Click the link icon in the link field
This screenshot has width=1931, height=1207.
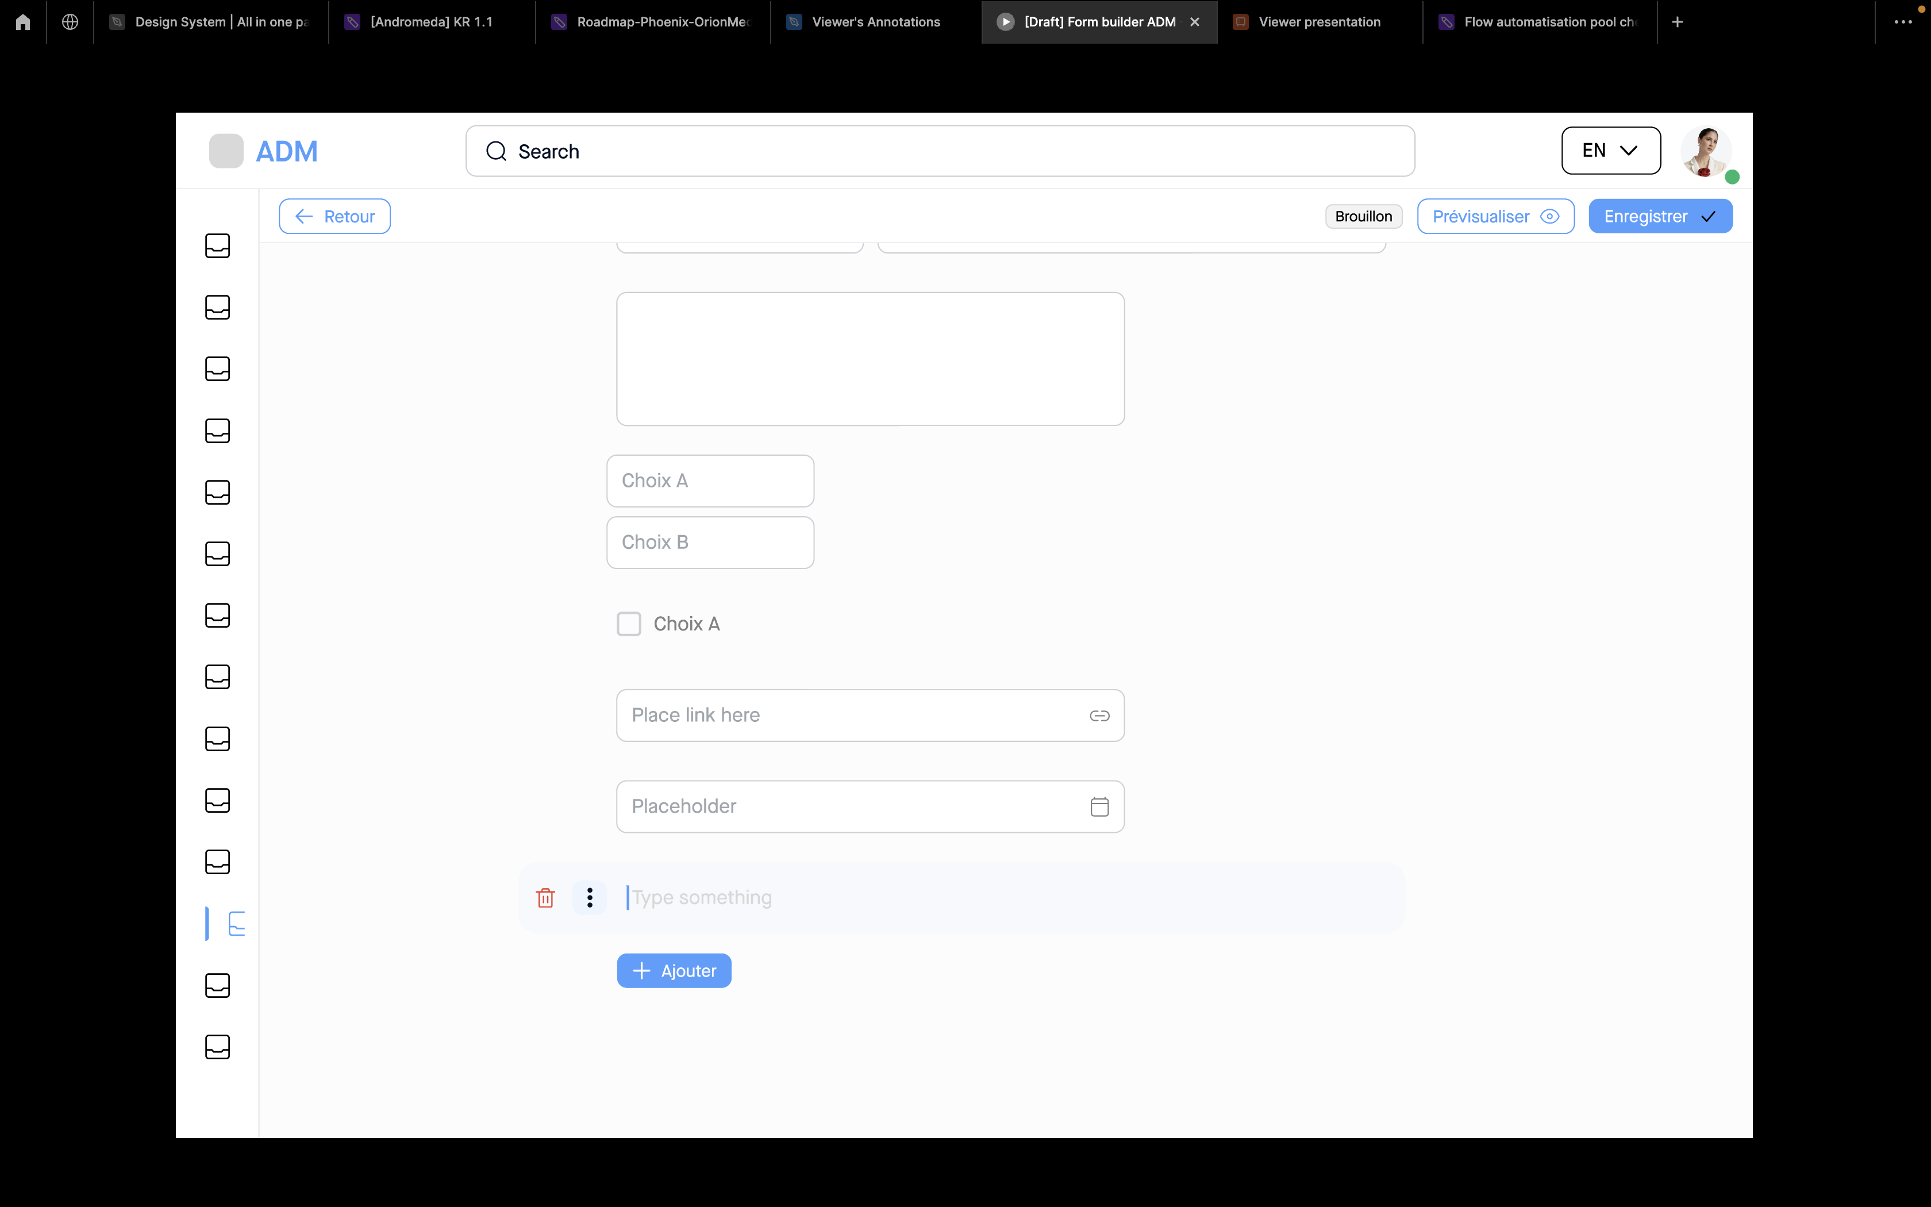1099,715
